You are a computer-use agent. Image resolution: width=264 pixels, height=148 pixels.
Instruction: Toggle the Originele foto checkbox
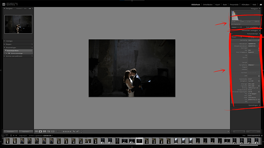point(232,24)
